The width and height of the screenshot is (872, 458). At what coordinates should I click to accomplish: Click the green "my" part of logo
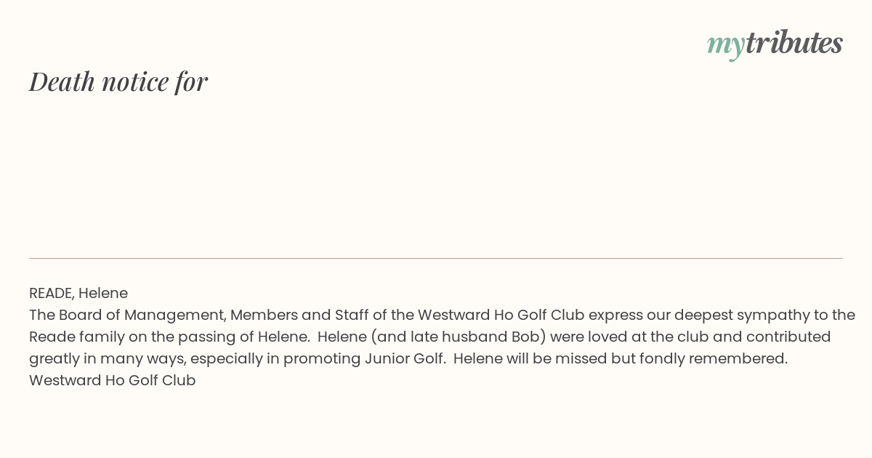coord(726,46)
